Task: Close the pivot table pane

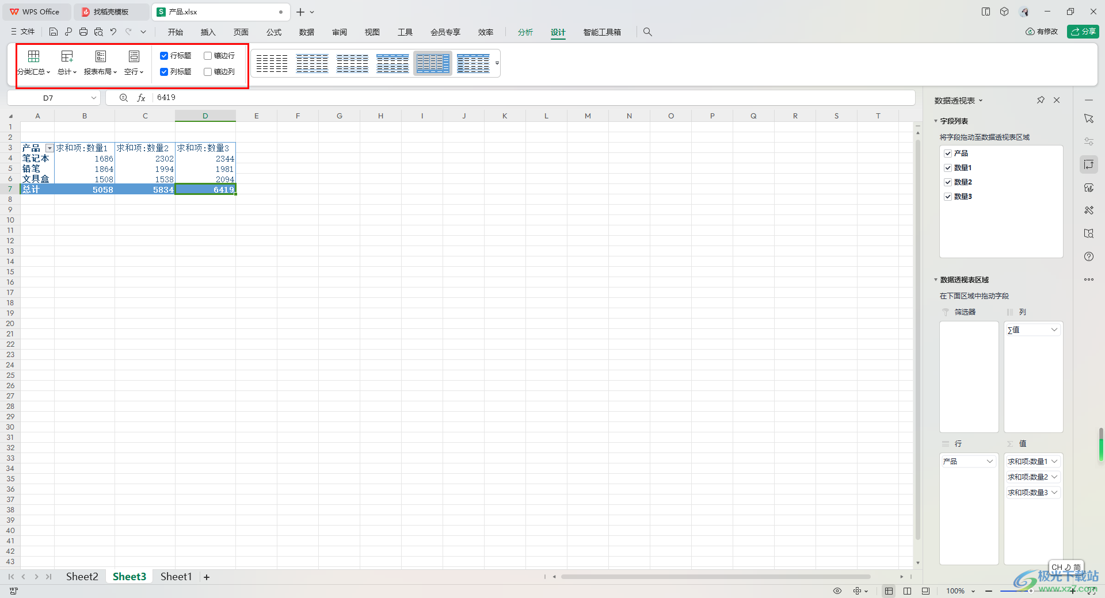Action: [1057, 100]
